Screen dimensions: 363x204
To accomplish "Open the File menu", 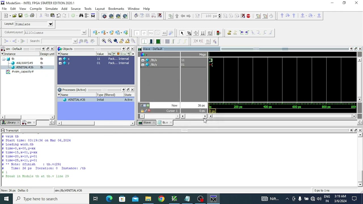I will pyautogui.click(x=4, y=9).
